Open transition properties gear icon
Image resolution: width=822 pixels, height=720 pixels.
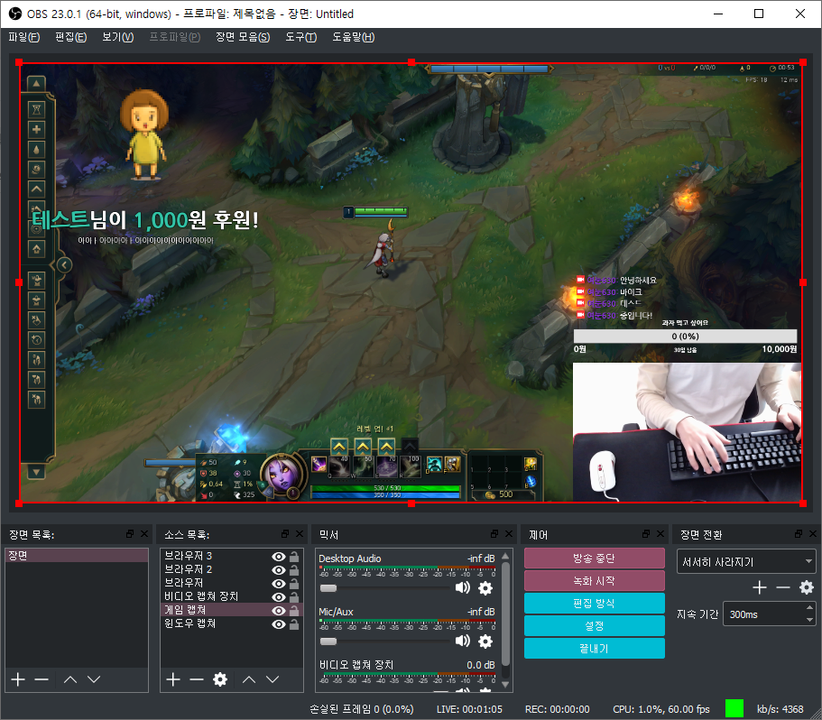pyautogui.click(x=807, y=587)
